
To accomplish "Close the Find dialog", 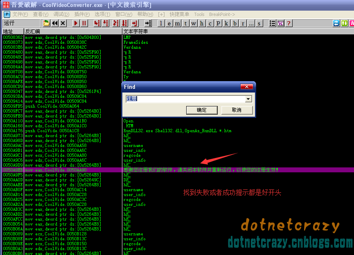I will coord(247,87).
